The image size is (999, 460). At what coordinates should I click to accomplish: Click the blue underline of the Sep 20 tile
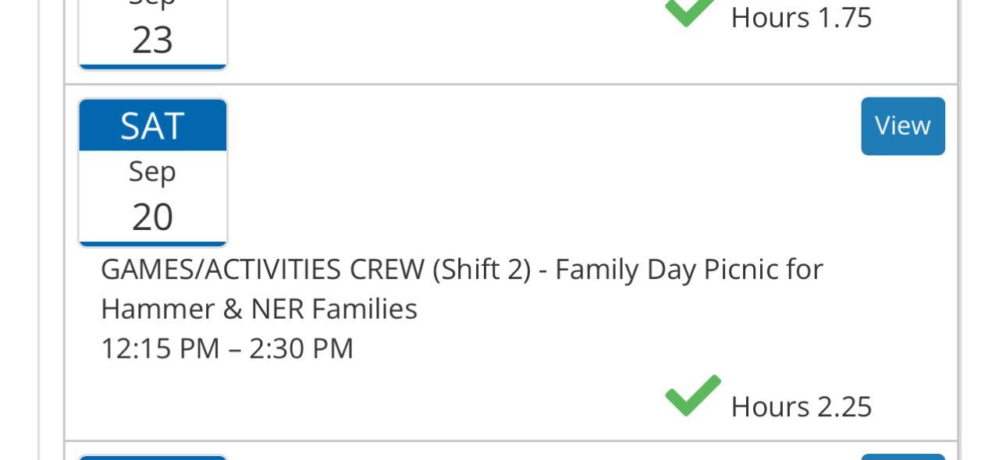click(x=152, y=244)
